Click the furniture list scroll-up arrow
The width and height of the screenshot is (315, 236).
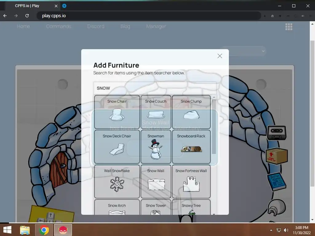click(x=214, y=97)
